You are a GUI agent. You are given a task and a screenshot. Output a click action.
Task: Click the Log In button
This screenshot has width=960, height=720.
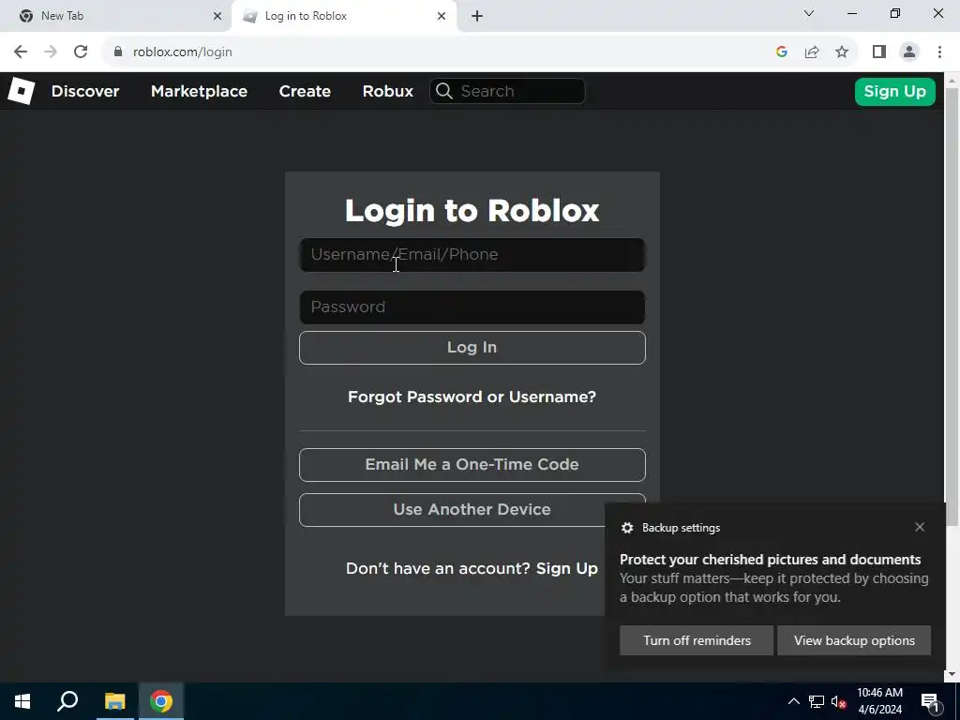[472, 348]
